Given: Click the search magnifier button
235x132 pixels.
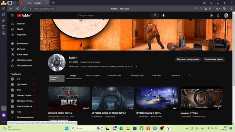Looking at the screenshot, I should click(155, 15).
